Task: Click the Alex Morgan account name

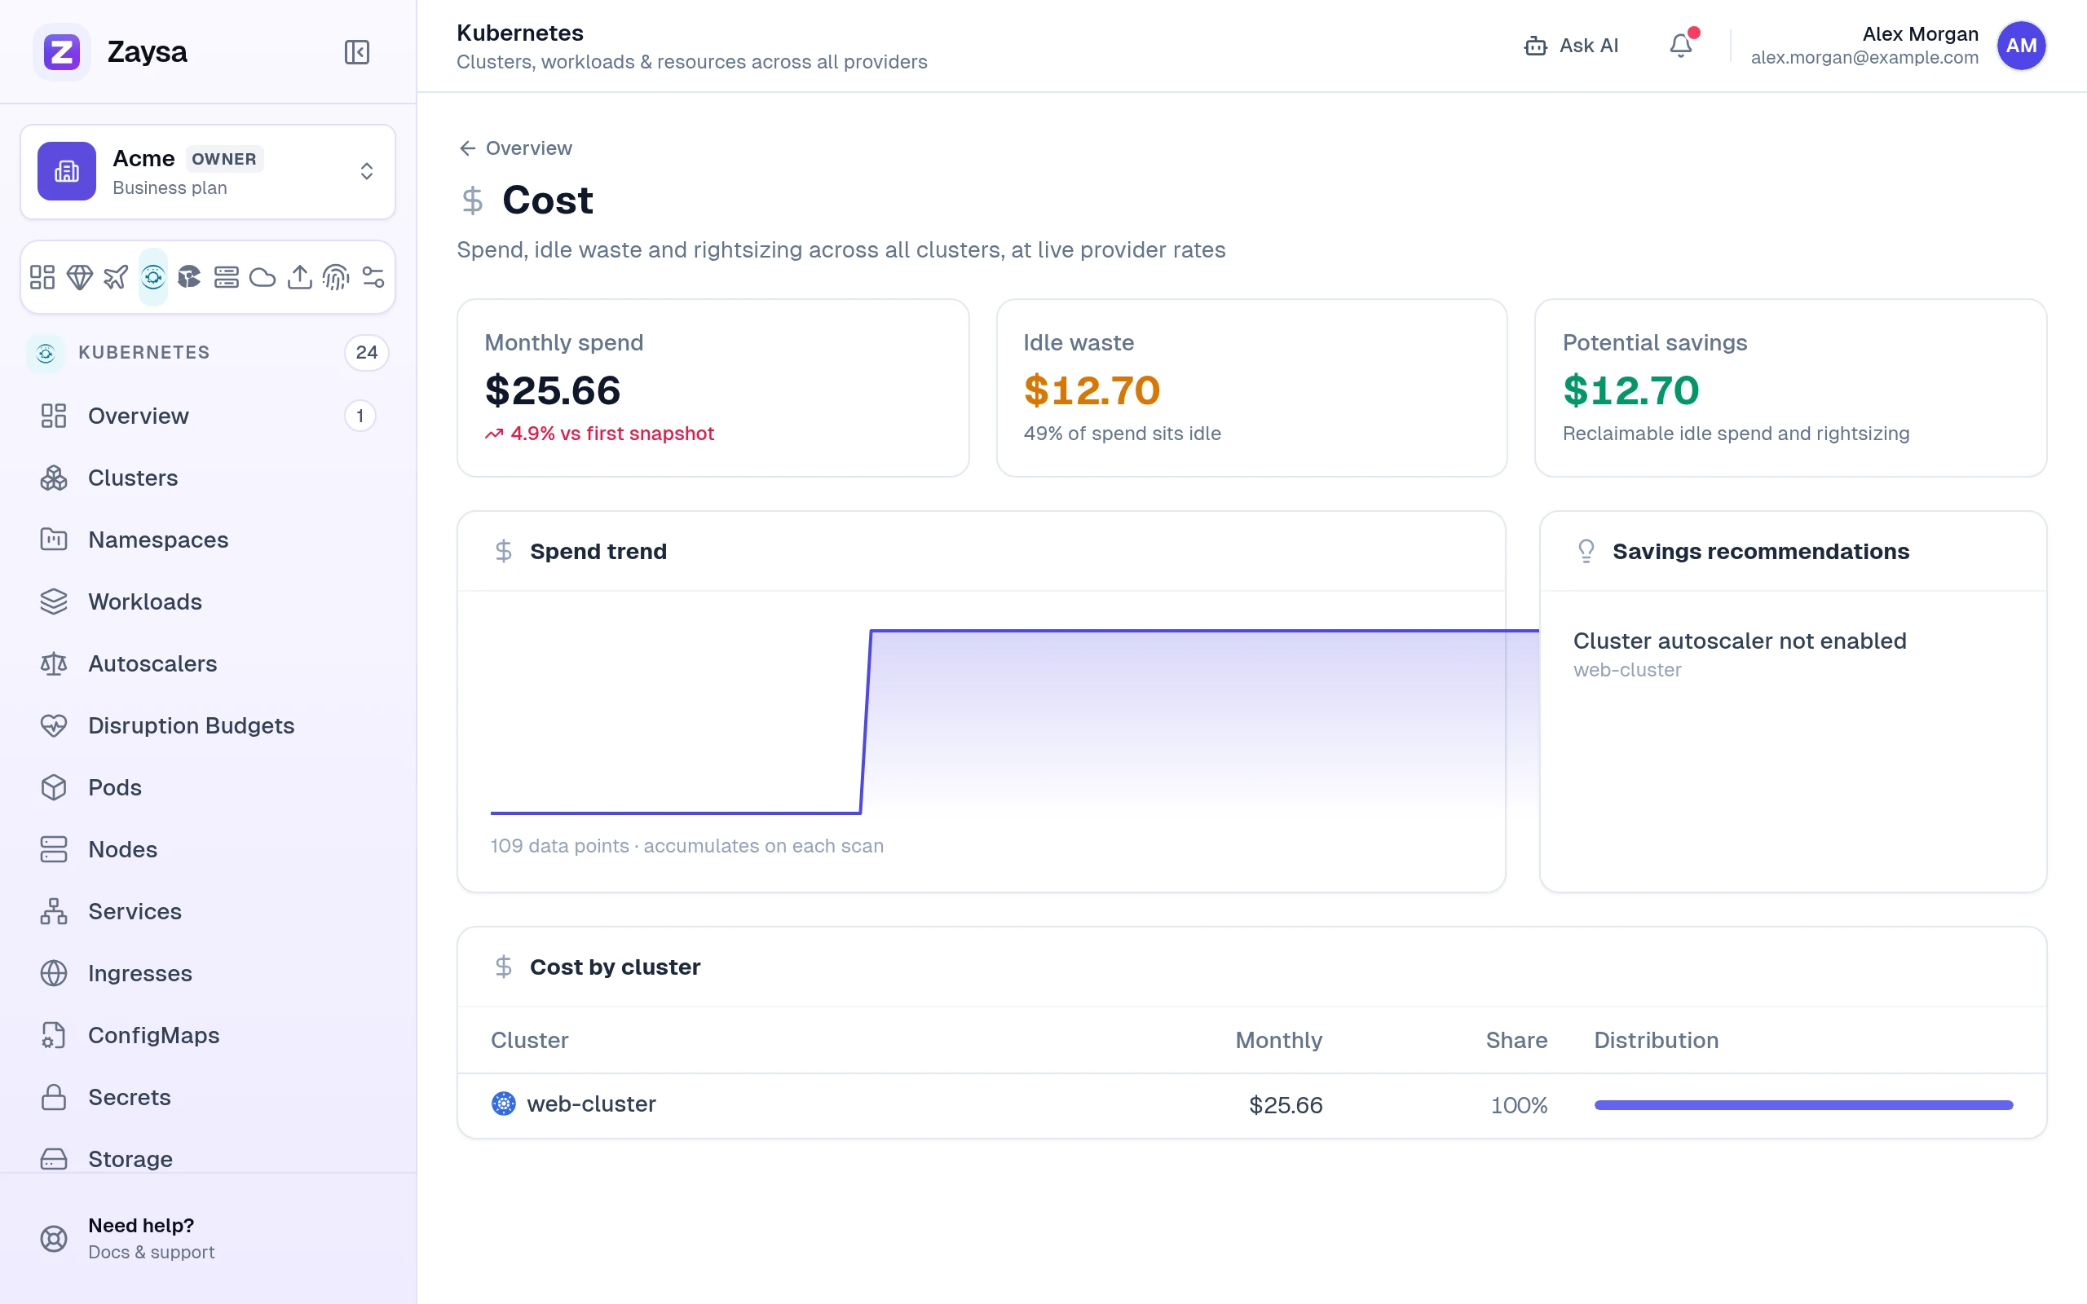Action: pos(1920,33)
